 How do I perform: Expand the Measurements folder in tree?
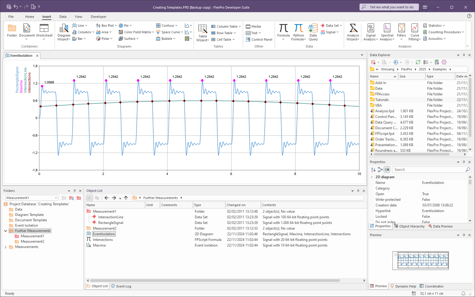coord(5,247)
